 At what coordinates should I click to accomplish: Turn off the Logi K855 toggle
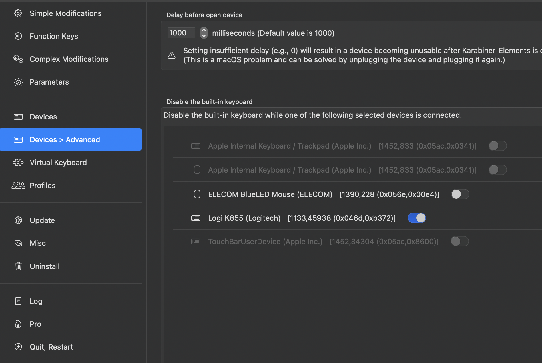pos(417,218)
